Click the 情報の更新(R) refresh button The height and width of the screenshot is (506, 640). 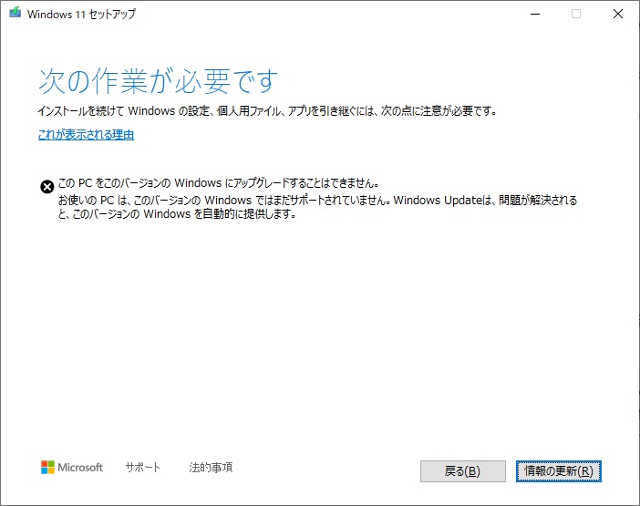pos(558,471)
